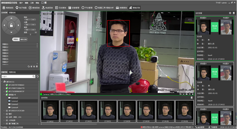Open the 实时告警 alarm settings gear
The width and height of the screenshot is (237, 129).
(230, 13)
